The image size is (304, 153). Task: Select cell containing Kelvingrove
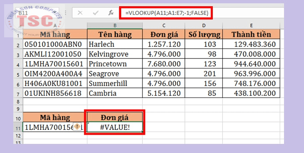tap(115, 54)
